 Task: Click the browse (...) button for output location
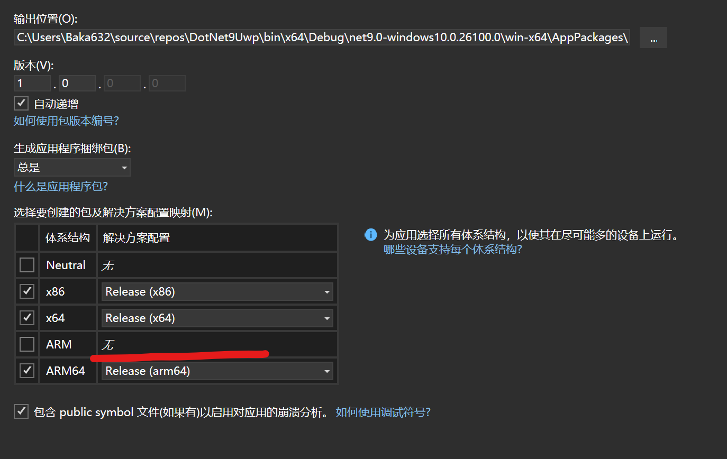[x=653, y=38]
